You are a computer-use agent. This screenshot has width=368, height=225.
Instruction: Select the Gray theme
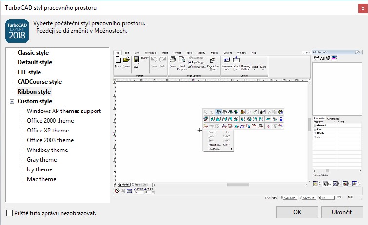[x=41, y=160]
